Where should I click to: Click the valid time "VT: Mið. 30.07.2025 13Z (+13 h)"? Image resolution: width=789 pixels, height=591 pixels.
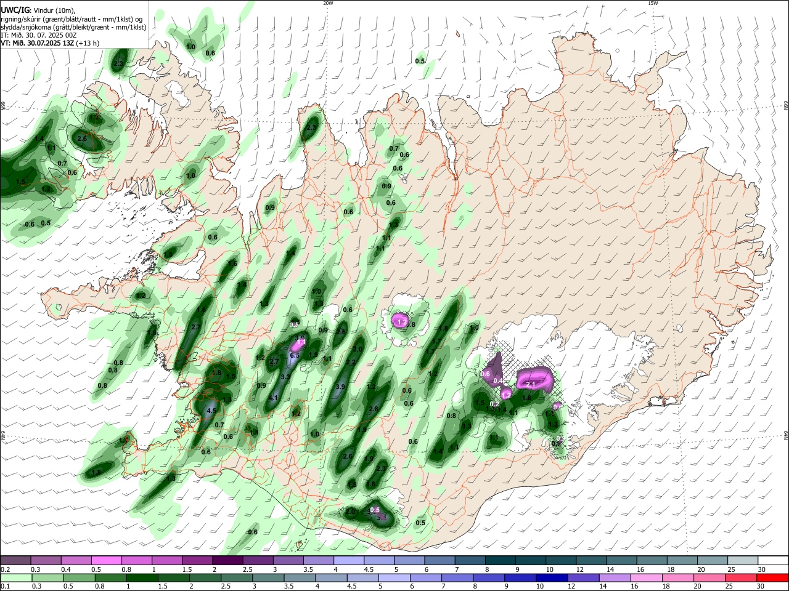[x=50, y=43]
